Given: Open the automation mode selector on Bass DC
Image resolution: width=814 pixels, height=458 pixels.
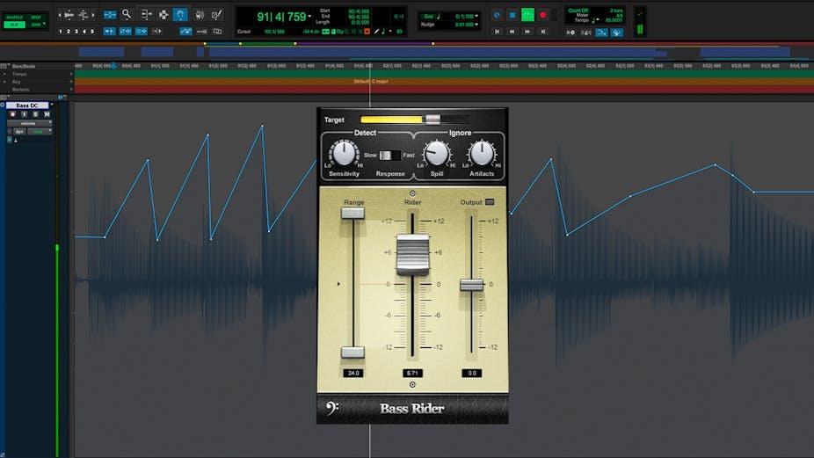Looking at the screenshot, I should 39,131.
